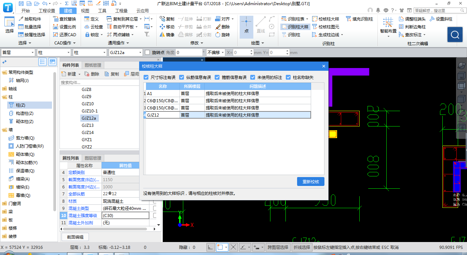Open 查找替换 in CAD operations
The height and width of the screenshot is (255, 467).
[65, 19]
